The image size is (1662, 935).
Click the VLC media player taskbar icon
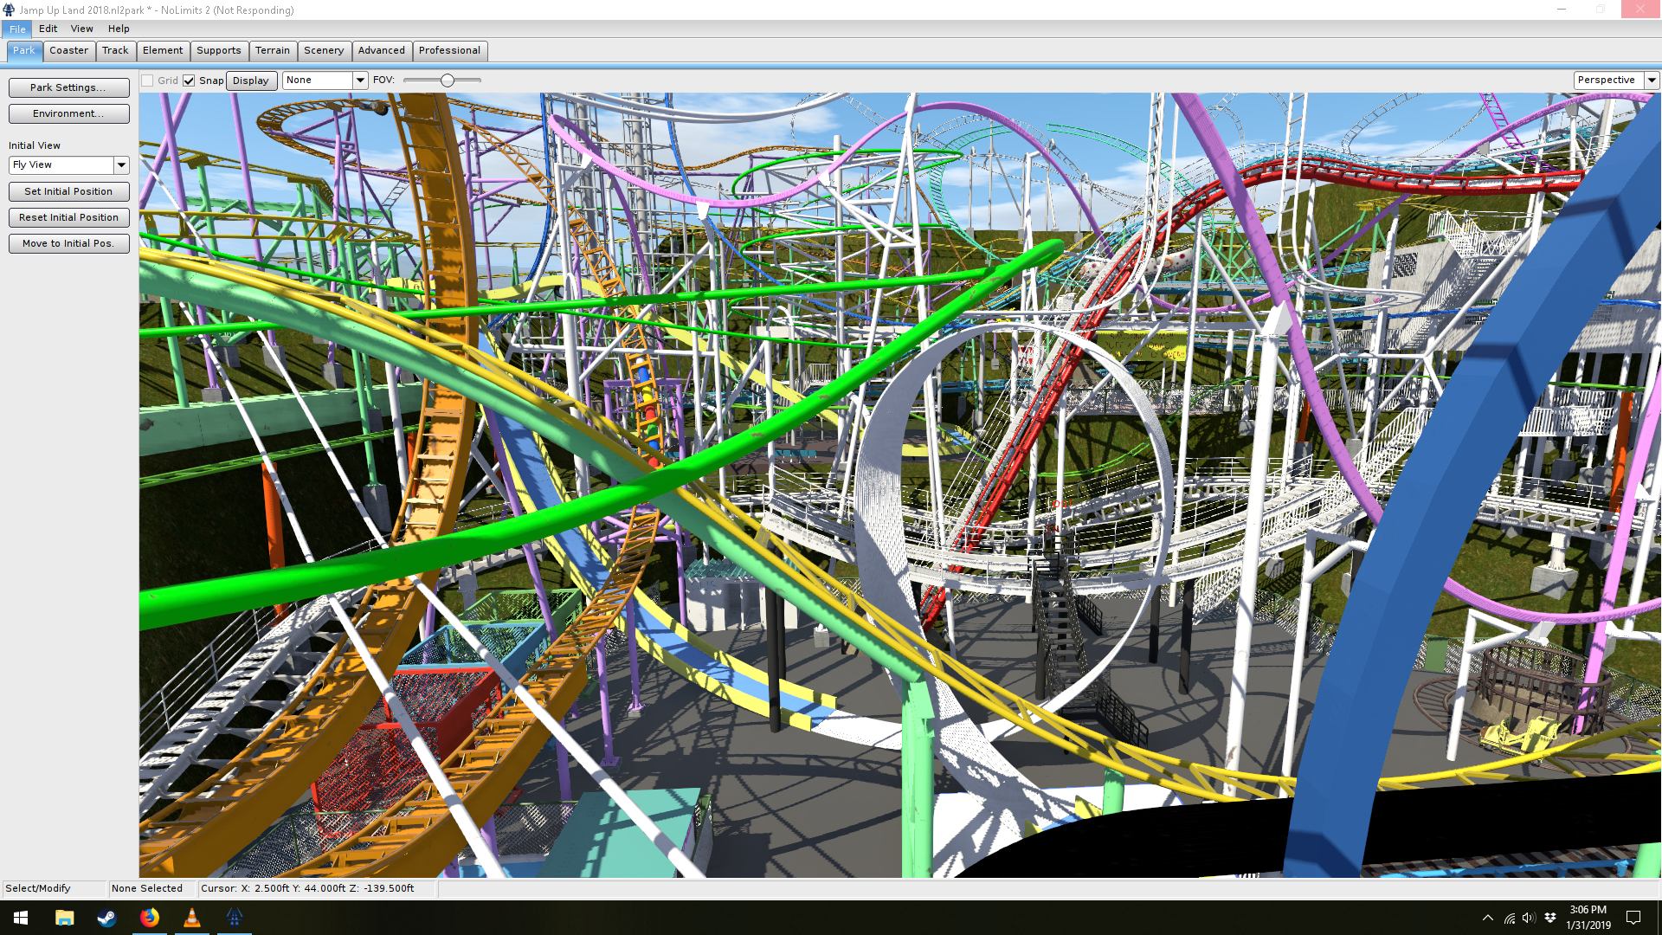tap(192, 918)
